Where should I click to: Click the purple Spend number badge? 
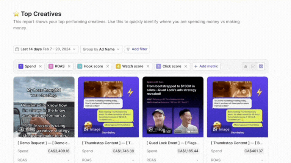pos(21,66)
